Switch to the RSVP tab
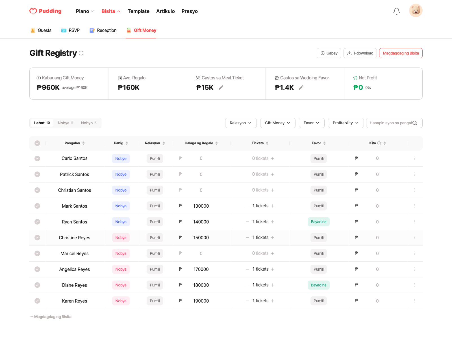452x339 pixels. (x=71, y=31)
